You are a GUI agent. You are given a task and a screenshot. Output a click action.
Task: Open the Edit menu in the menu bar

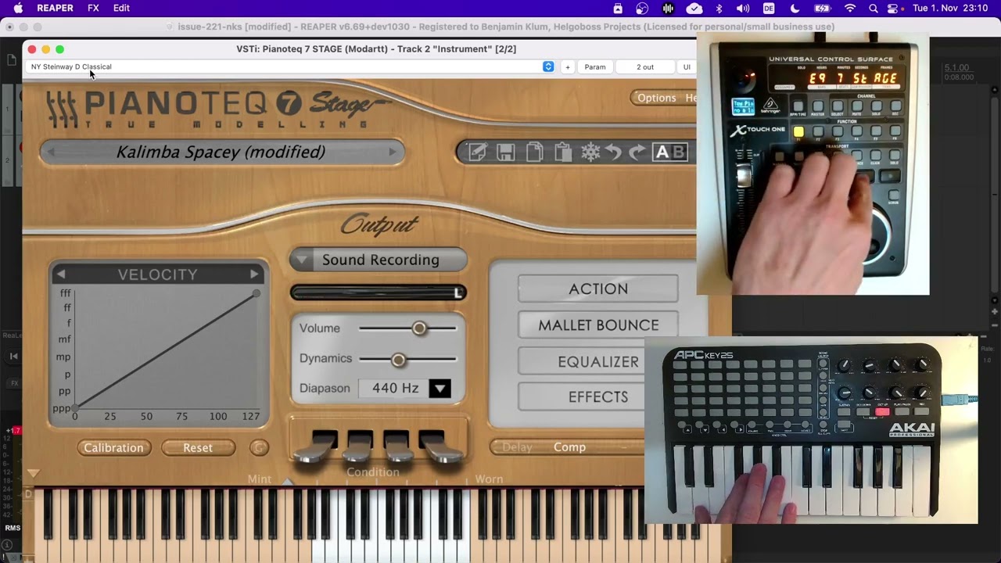(121, 8)
